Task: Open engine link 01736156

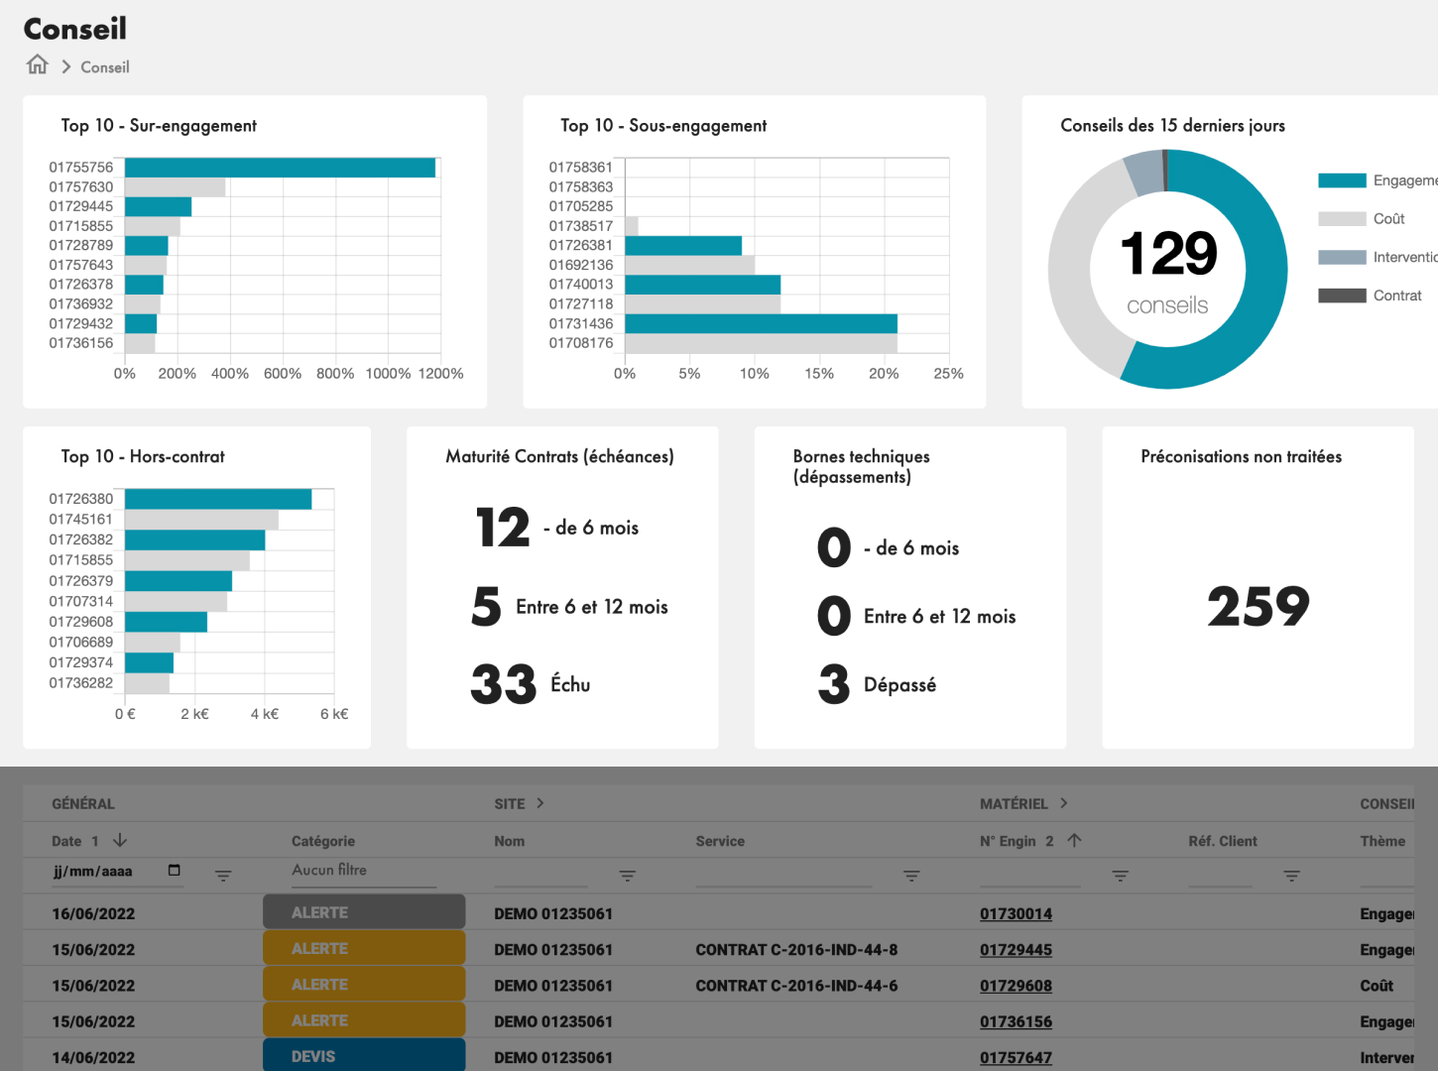Action: click(1016, 1021)
